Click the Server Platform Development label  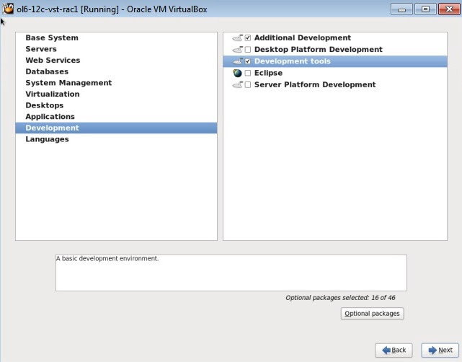click(315, 85)
